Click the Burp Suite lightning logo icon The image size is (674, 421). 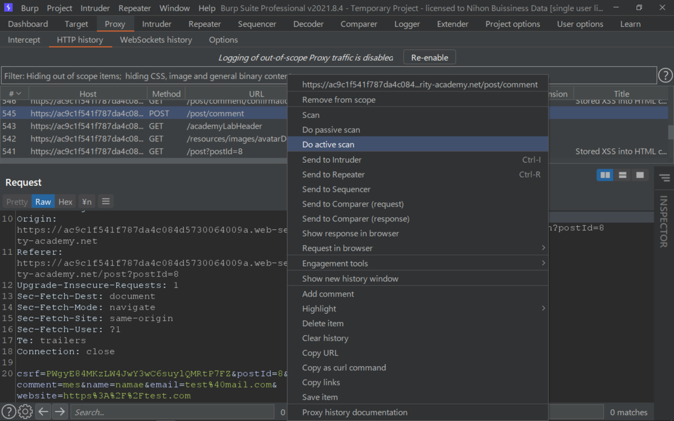coord(8,8)
